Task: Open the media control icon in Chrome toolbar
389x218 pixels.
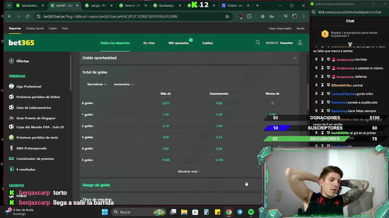Action: point(285,16)
